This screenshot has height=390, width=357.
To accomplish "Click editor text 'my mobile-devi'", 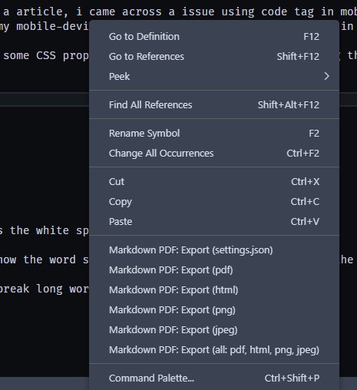I will tap(44, 26).
